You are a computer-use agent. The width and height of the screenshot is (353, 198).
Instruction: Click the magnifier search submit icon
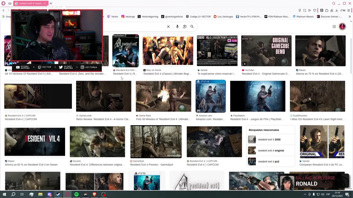[x=192, y=26]
